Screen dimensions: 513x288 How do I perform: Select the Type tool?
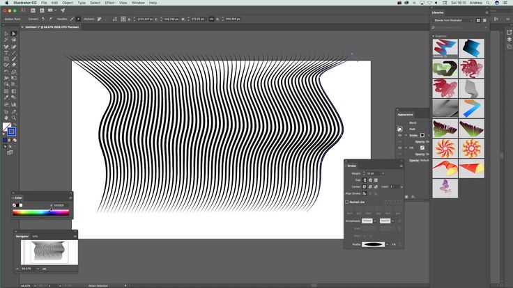pyautogui.click(x=6, y=53)
